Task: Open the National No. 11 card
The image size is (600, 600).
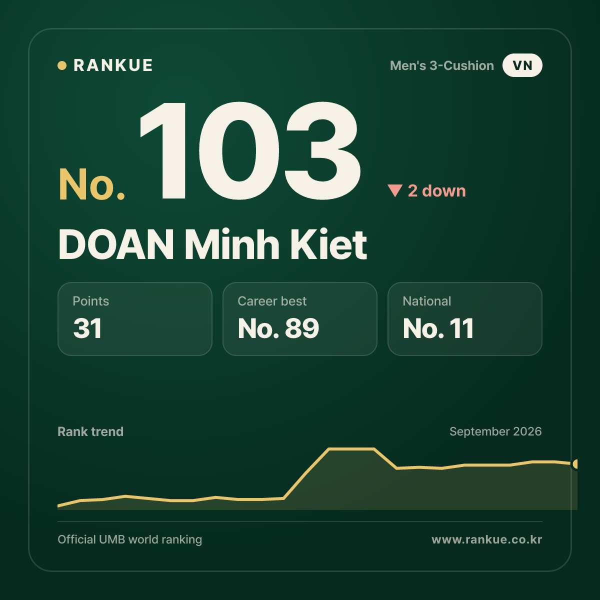Action: [x=465, y=319]
